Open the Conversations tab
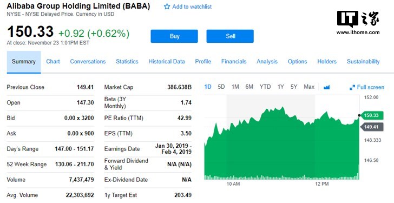Image resolution: width=394 pixels, height=203 pixels. pos(88,62)
